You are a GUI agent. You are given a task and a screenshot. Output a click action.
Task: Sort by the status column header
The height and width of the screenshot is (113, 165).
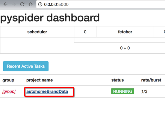tap(117, 80)
